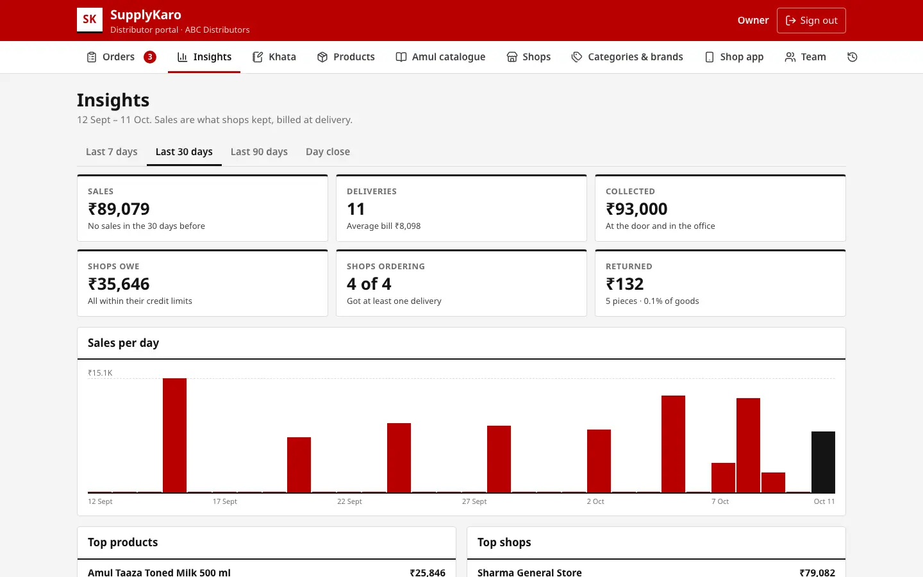Click the 'Top products' heading
This screenshot has height=577, width=923.
pos(122,542)
